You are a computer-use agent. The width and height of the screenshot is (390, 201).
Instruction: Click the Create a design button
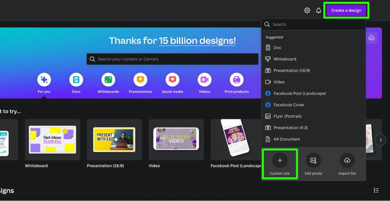click(346, 11)
